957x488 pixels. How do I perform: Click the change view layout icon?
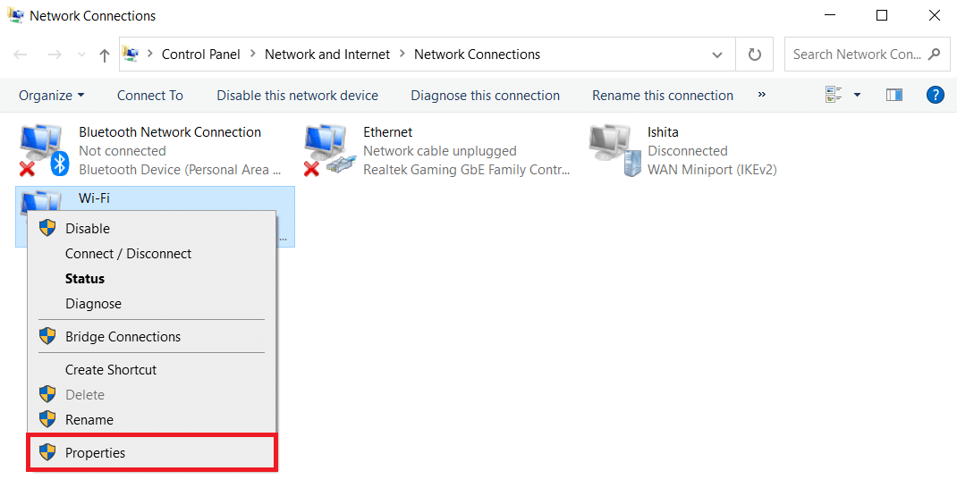834,95
